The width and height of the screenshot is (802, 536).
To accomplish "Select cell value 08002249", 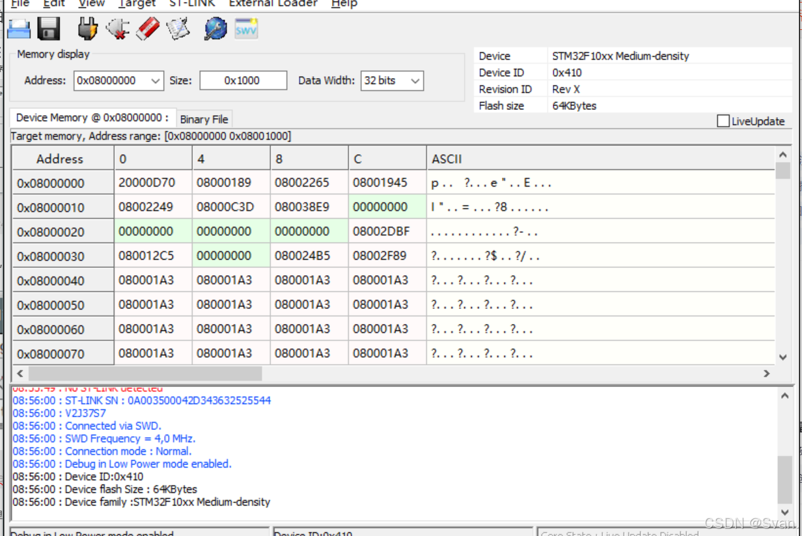I will [153, 207].
